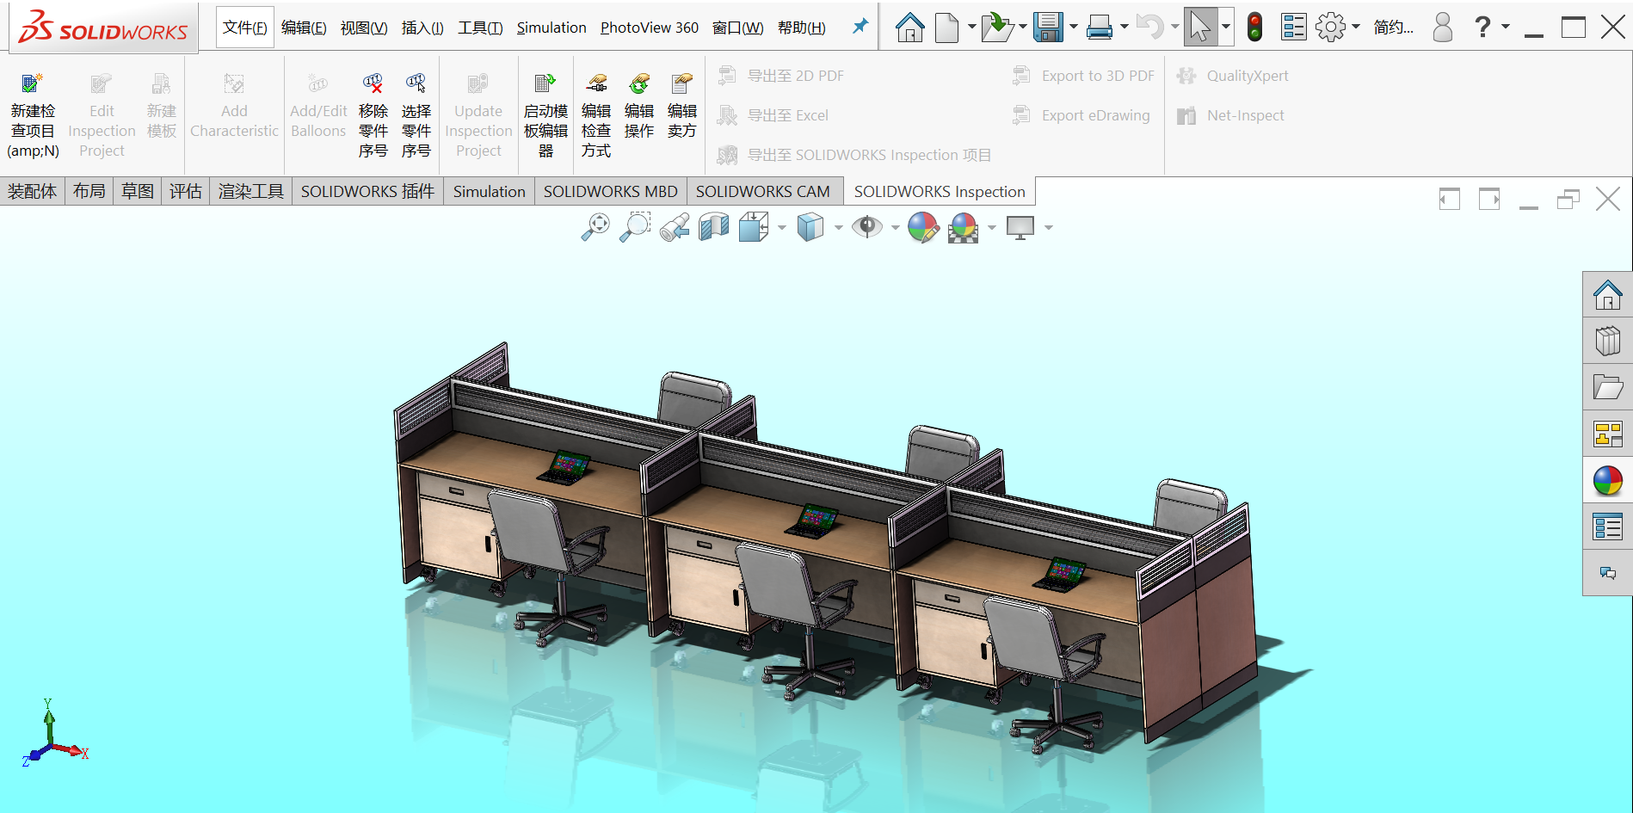Expand the Save dropdown arrow
This screenshot has height=813, width=1633.
pos(1074,28)
